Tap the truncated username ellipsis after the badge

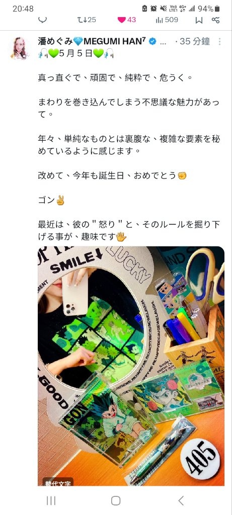[x=163, y=42]
